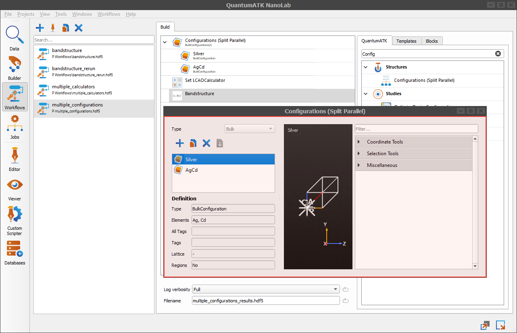Open the Windows menu
Image resolution: width=517 pixels, height=333 pixels.
(82, 14)
